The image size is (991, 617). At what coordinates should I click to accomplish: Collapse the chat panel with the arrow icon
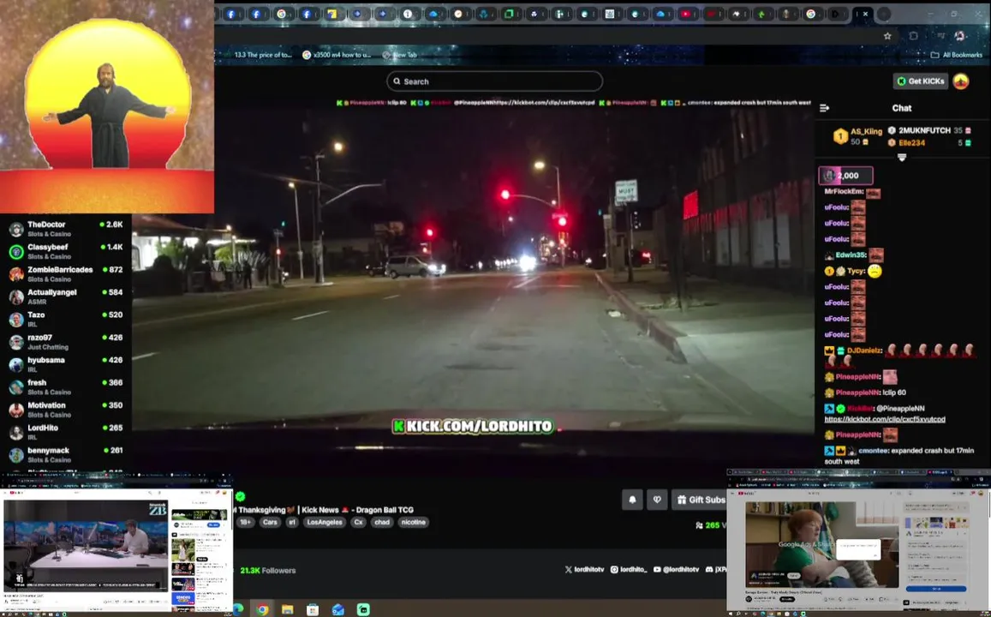(824, 108)
